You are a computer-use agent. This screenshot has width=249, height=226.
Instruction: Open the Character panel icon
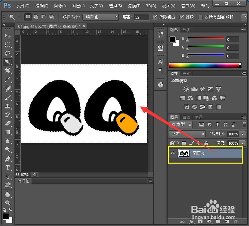161,62
